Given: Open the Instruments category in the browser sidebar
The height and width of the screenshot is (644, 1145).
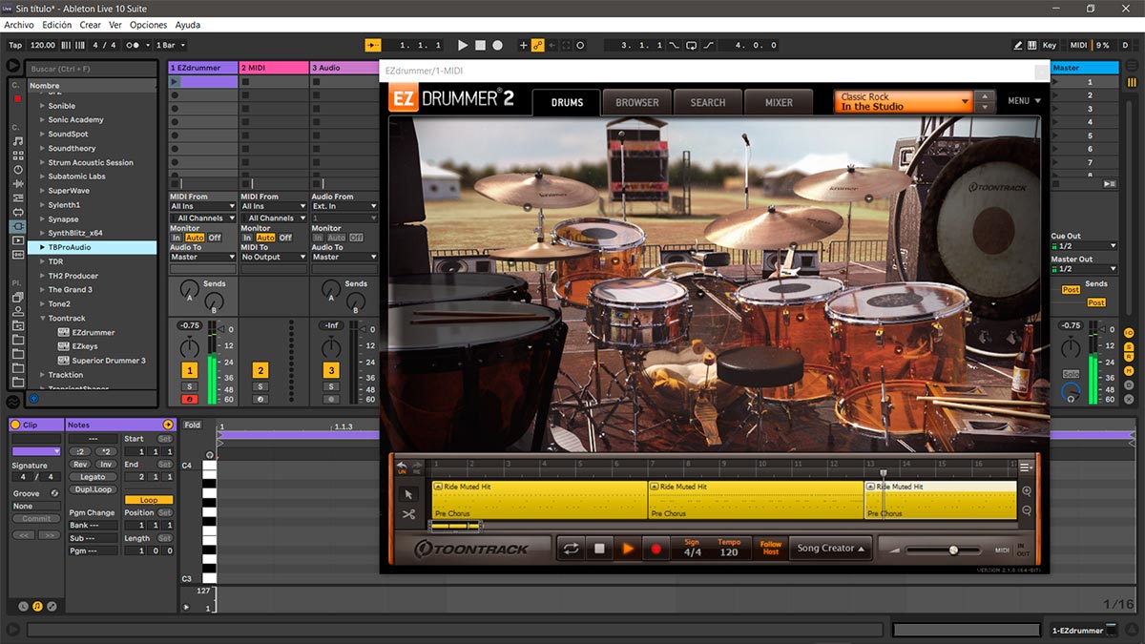Looking at the screenshot, I should point(18,170).
